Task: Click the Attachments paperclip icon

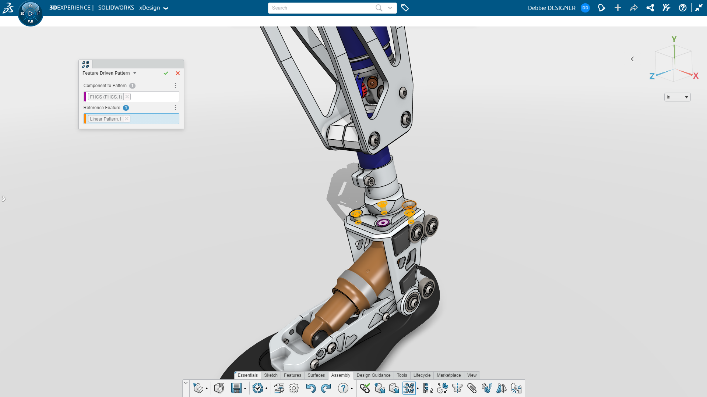Action: pyautogui.click(x=472, y=388)
